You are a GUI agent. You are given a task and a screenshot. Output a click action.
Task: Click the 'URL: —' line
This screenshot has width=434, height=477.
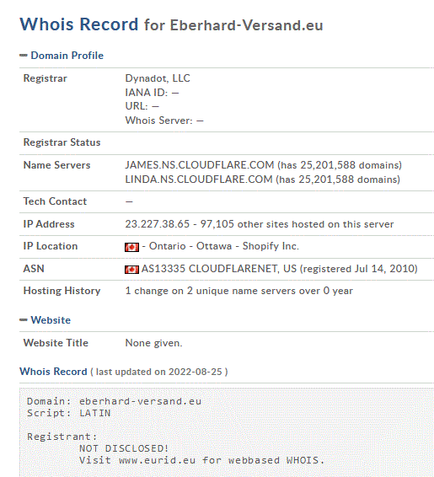coord(142,106)
